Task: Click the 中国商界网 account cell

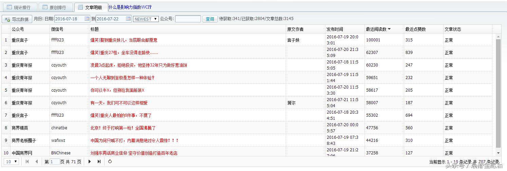Action: click(30, 152)
